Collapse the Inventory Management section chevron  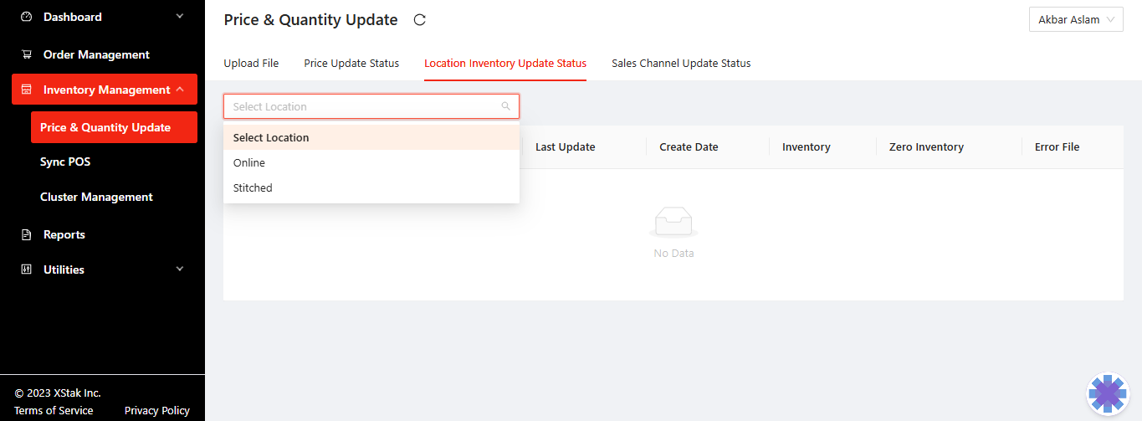tap(179, 90)
